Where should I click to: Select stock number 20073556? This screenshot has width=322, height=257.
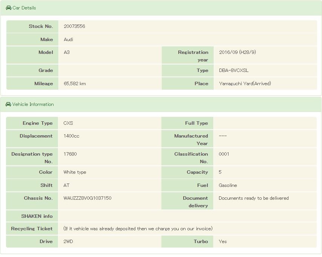(74, 26)
